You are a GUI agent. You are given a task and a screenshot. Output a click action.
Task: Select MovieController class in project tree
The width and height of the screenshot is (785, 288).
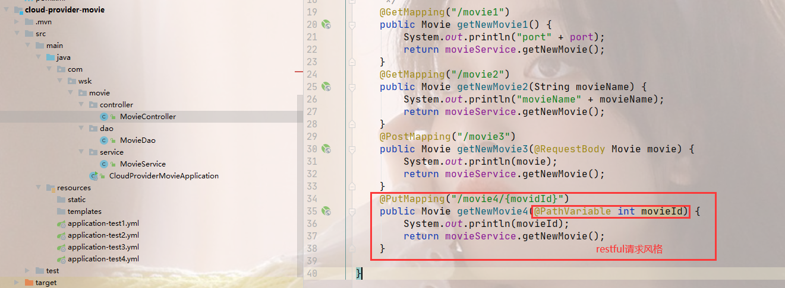[x=148, y=117]
